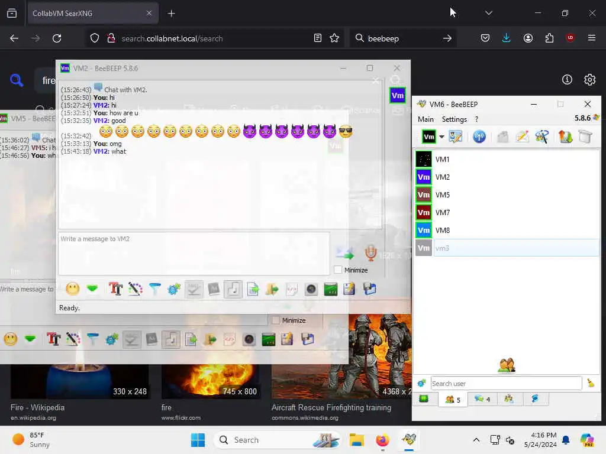Toggle spell check icon in VM2 chat toolbar
Image resolution: width=606 pixels, height=454 pixels.
tap(194, 289)
